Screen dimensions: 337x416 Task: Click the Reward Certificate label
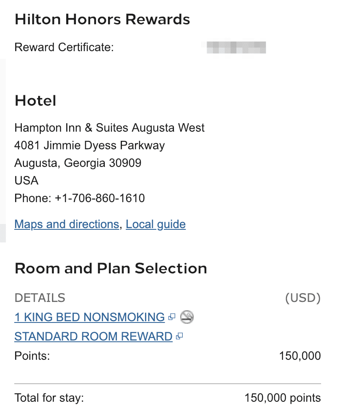tap(64, 47)
